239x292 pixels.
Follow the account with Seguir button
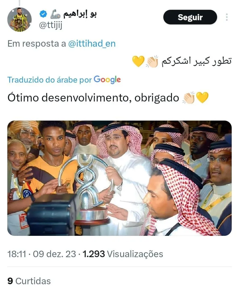[190, 17]
